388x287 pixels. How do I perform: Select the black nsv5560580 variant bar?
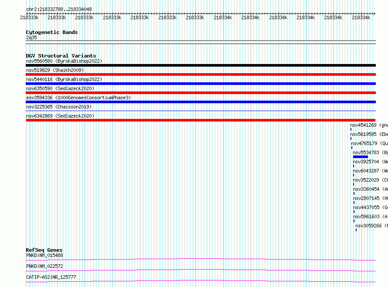(x=201, y=65)
